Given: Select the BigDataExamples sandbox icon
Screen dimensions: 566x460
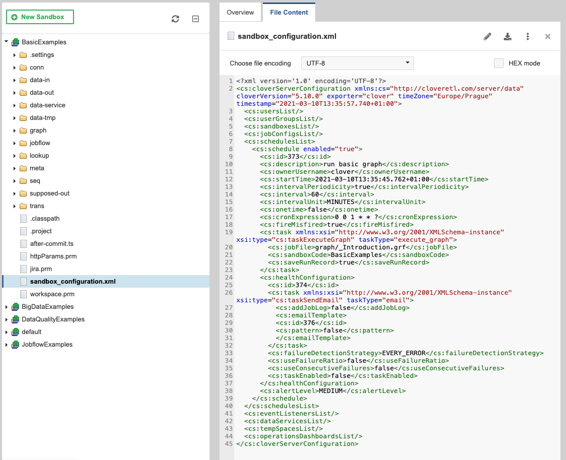Looking at the screenshot, I should [15, 306].
